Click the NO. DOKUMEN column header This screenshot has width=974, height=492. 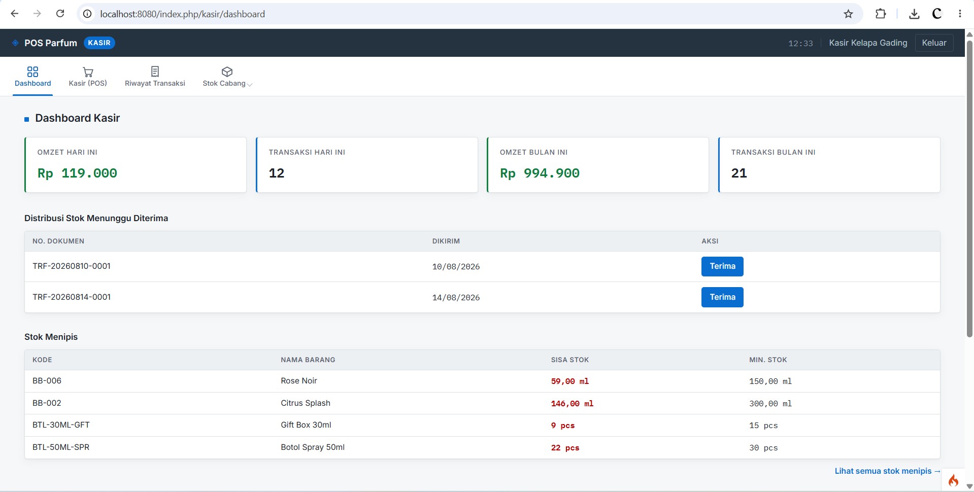58,241
